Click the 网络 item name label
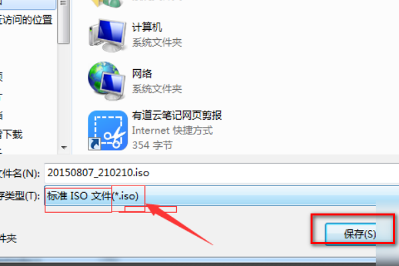Screen dimensions: 399x266 [142, 74]
